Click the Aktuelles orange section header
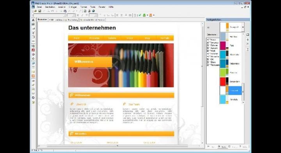281x153 pixels. 121,134
